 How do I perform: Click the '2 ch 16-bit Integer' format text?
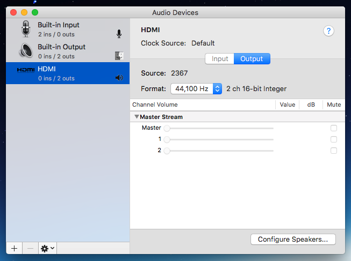(x=256, y=89)
